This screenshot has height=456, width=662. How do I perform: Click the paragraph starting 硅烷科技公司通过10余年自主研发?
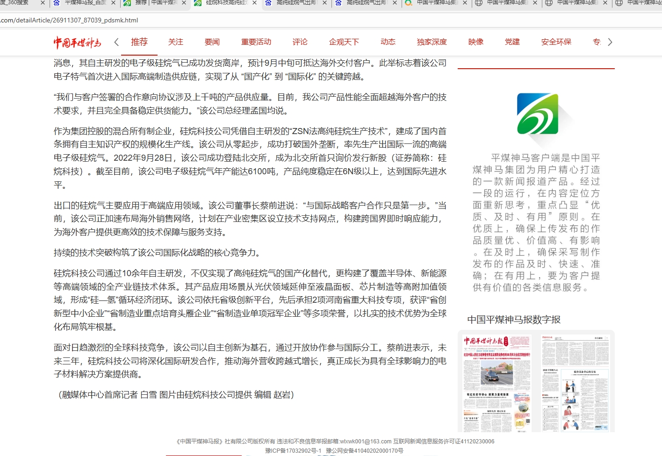(250, 300)
